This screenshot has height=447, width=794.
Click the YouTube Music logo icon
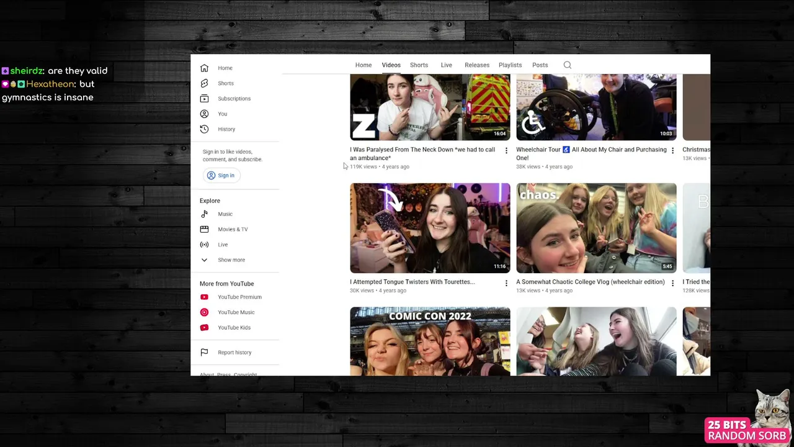click(204, 312)
